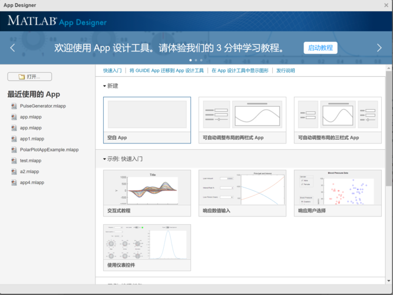Go to previous banner slide arrow
Screen dimensions: 393x295
pos(12,48)
